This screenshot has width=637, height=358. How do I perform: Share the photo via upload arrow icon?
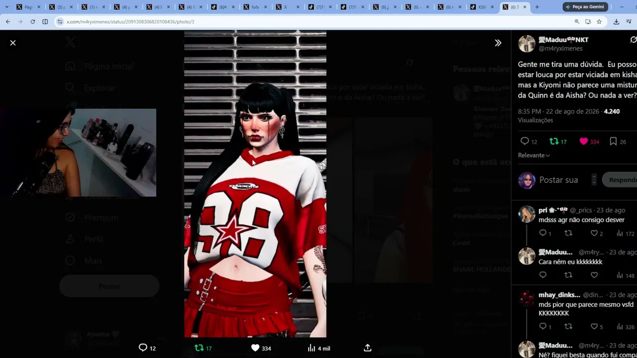(368, 348)
